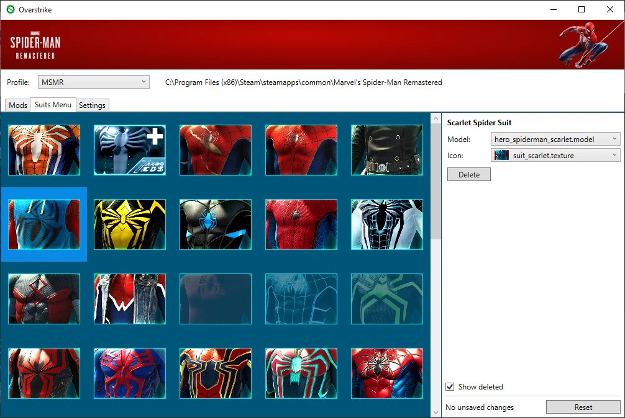Click the Scarlet Spider Suit heading
The width and height of the screenshot is (625, 418).
479,123
